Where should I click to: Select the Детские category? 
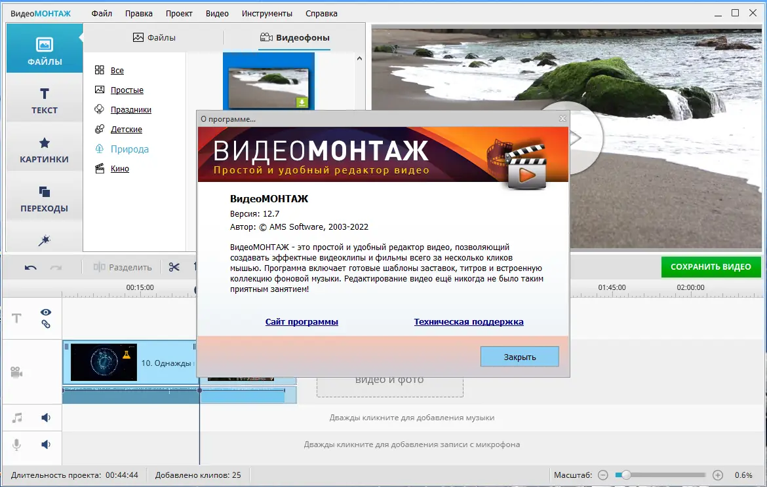(127, 129)
